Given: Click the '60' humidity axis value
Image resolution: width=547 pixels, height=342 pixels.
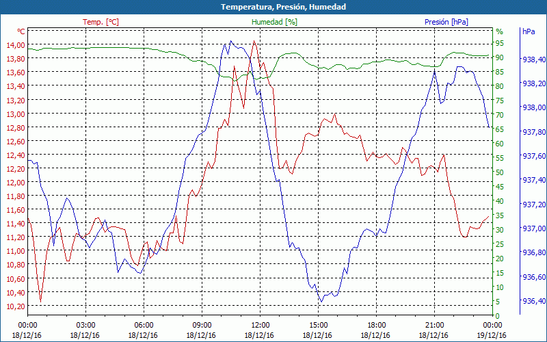Looking at the screenshot, I should point(500,144).
